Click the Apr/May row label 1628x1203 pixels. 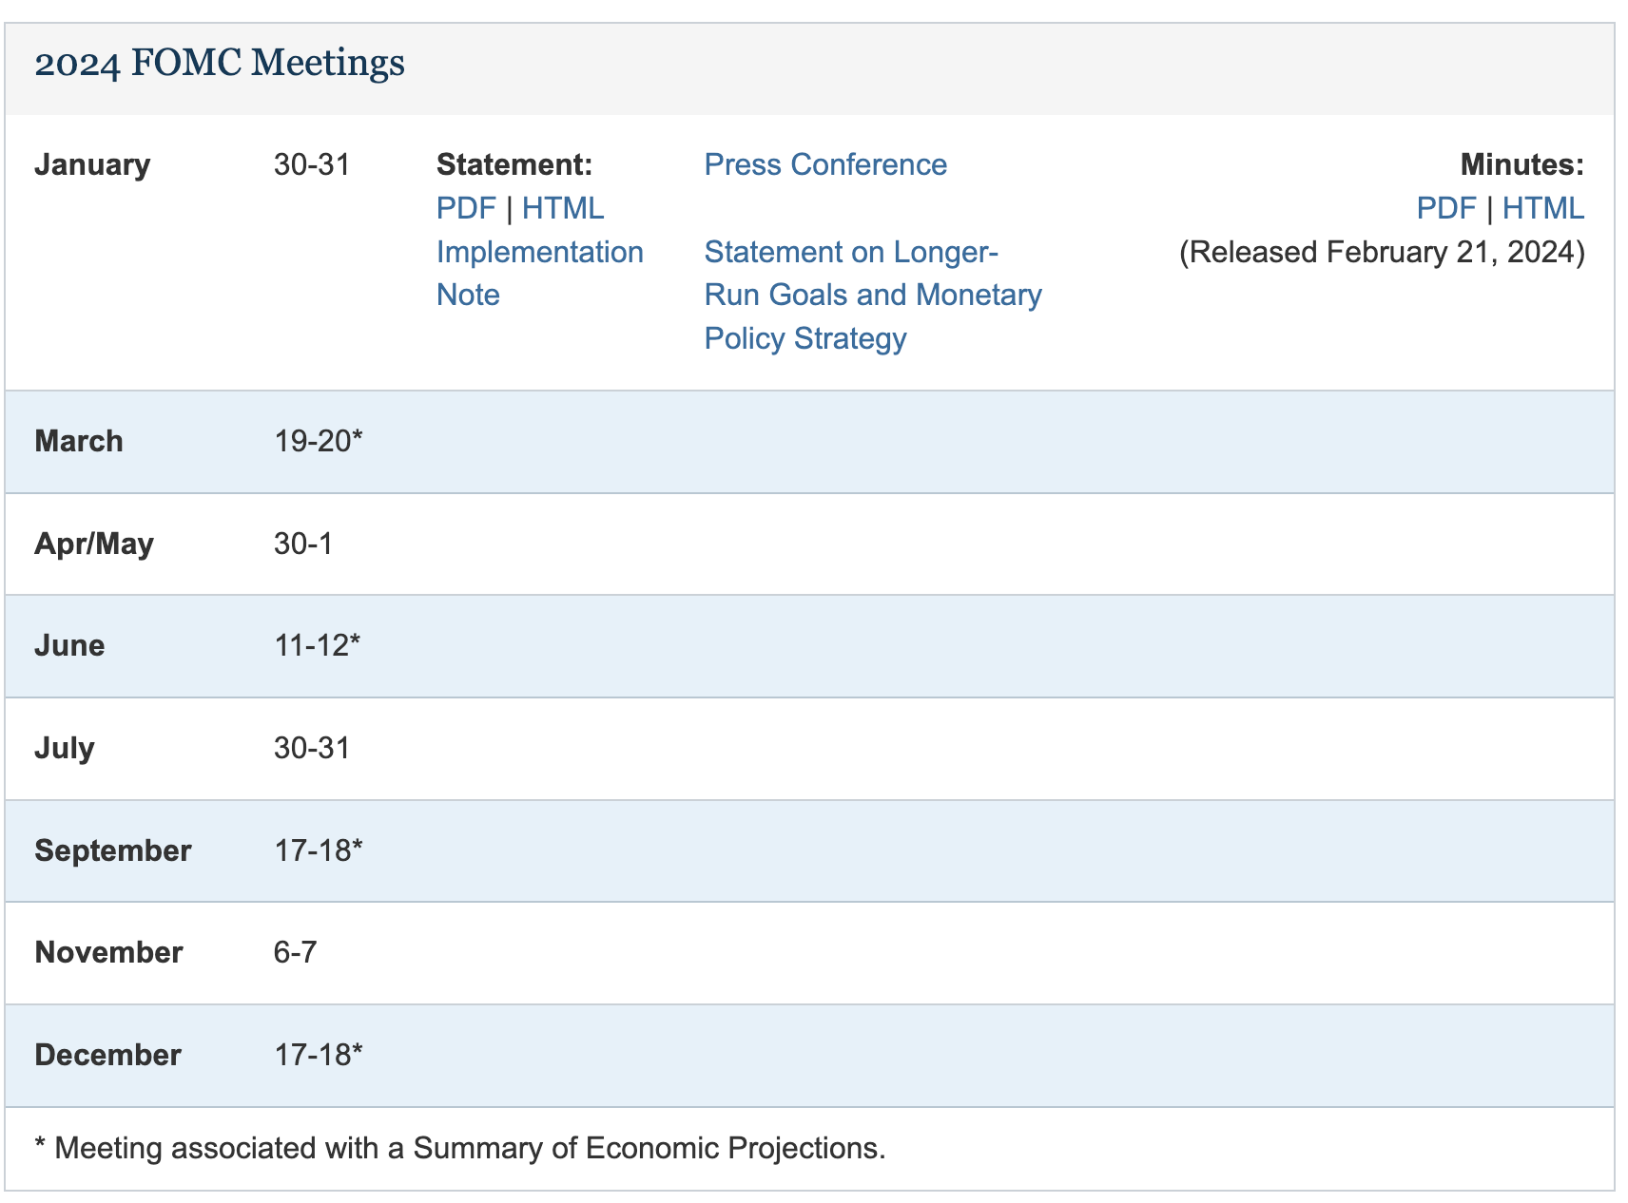[x=93, y=544]
